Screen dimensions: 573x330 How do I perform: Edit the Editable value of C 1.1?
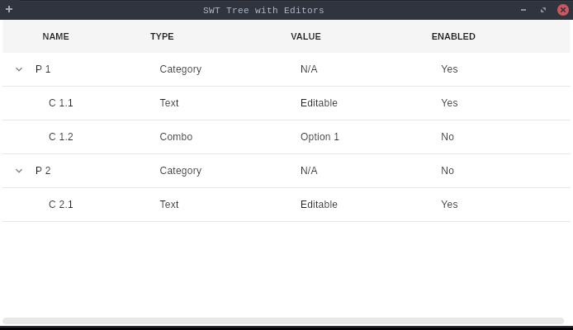(319, 103)
